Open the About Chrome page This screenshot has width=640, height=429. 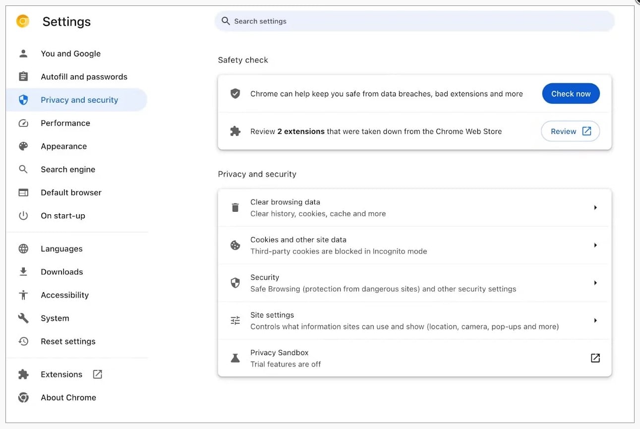click(x=68, y=398)
